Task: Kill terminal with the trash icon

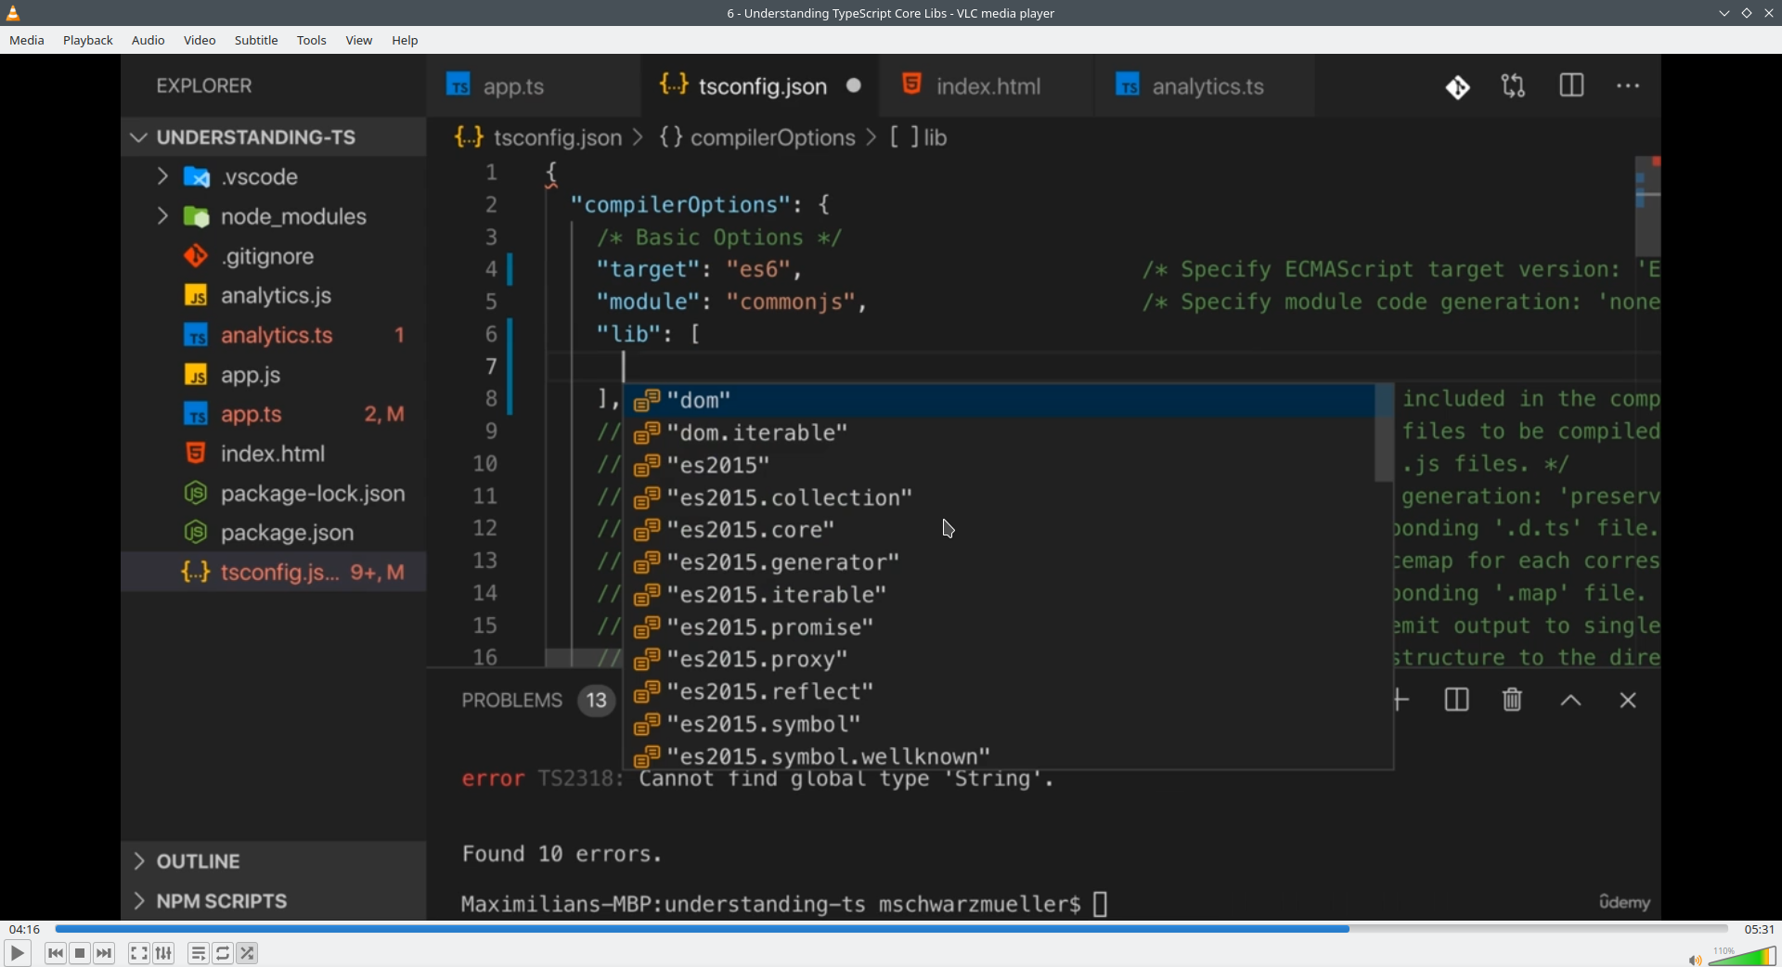Action: 1513,701
